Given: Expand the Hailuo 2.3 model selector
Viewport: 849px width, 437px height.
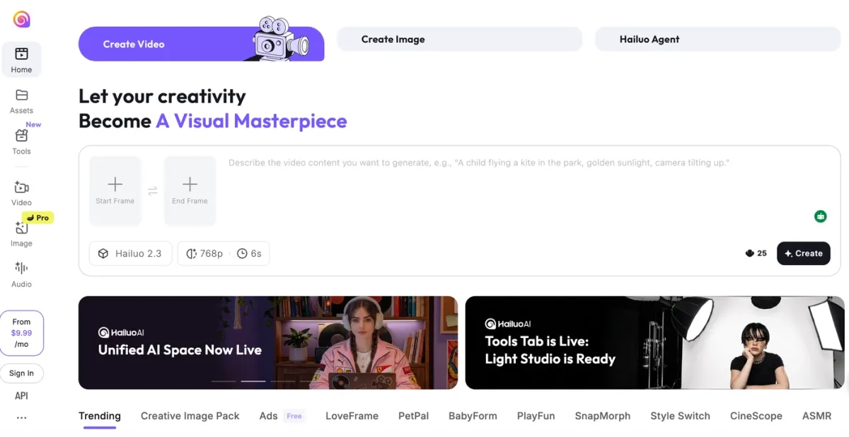Looking at the screenshot, I should pyautogui.click(x=130, y=253).
